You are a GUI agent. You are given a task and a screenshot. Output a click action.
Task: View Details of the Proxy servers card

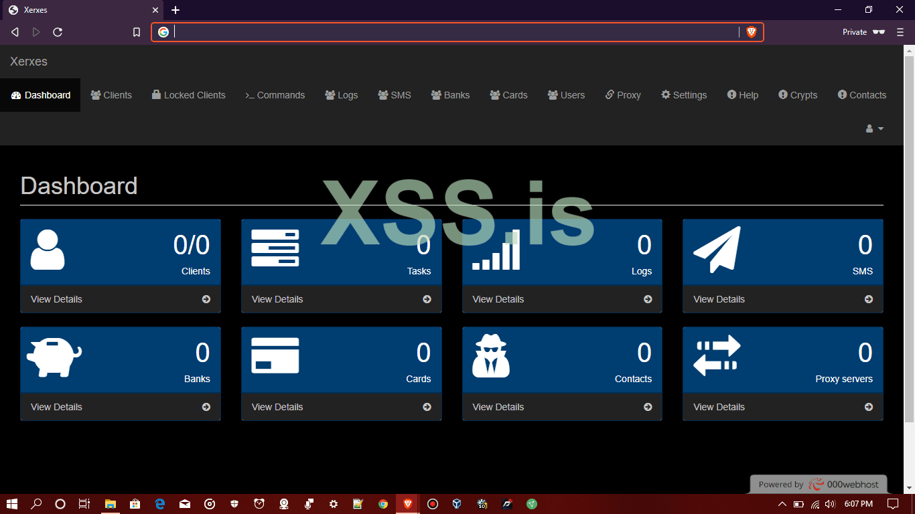click(x=783, y=407)
